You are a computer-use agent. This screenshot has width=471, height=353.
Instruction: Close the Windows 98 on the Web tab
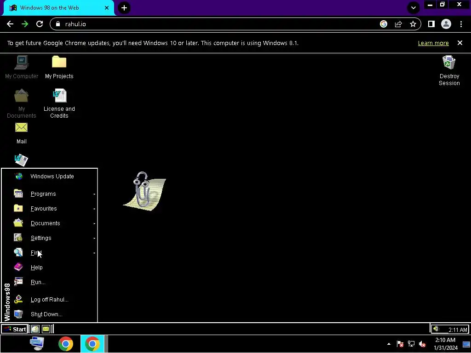coord(107,8)
